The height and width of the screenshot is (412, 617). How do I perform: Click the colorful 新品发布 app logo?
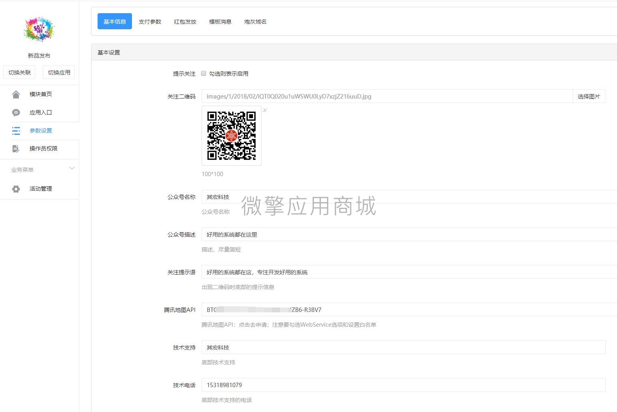39,29
